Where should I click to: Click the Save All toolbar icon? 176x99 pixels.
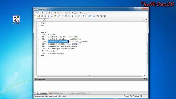pyautogui.click(x=45, y=16)
